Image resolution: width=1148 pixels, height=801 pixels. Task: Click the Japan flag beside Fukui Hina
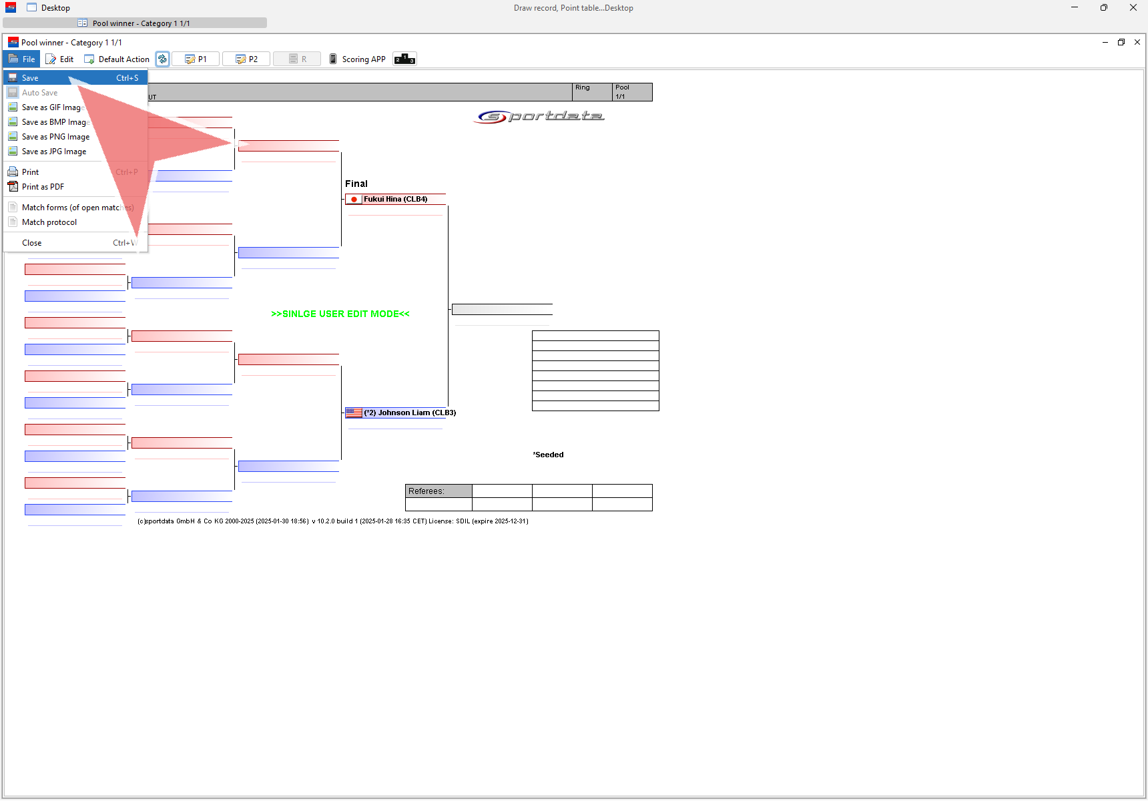tap(354, 200)
